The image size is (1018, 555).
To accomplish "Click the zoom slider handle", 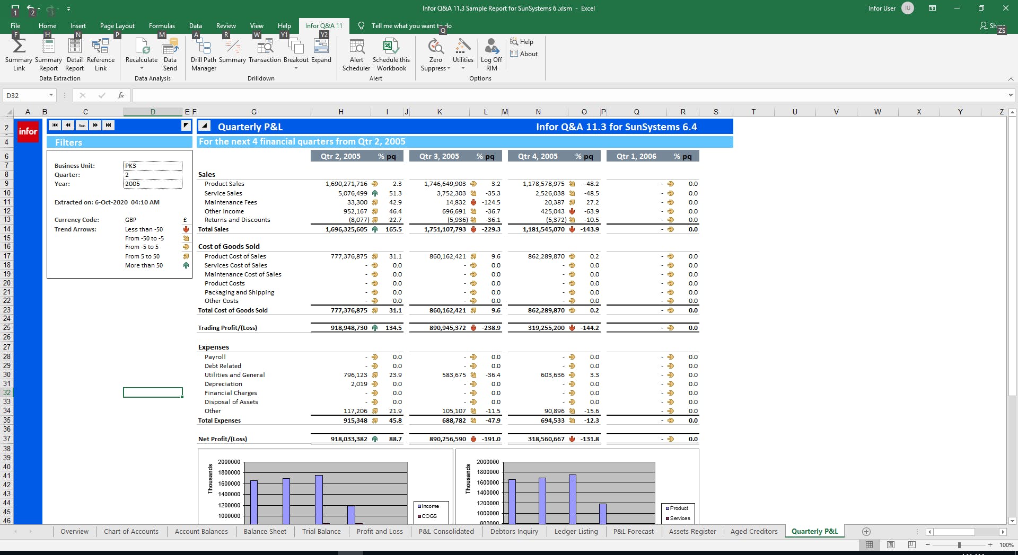I will (959, 545).
